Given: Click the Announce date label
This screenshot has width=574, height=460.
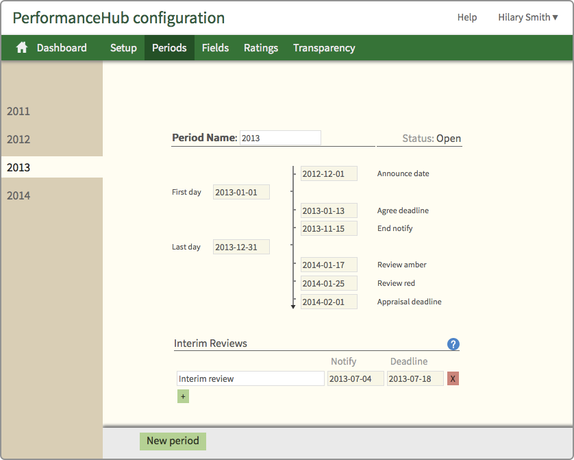Looking at the screenshot, I should coord(403,173).
